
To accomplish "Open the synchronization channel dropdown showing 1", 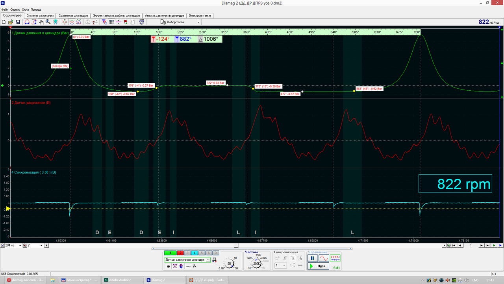I will pos(281,265).
